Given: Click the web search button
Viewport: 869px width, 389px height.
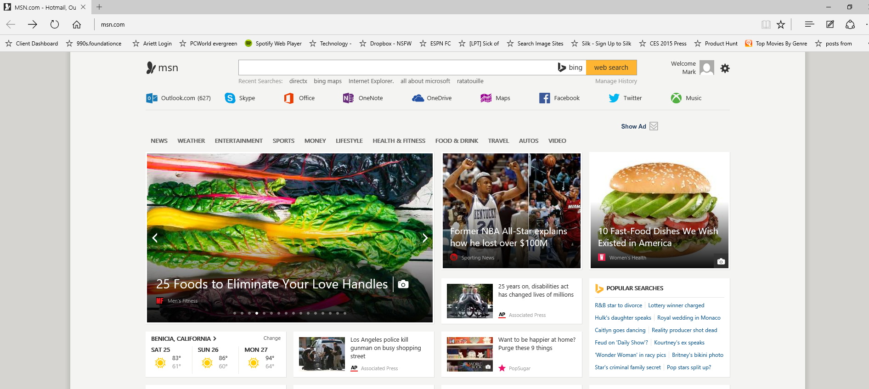Looking at the screenshot, I should point(611,68).
